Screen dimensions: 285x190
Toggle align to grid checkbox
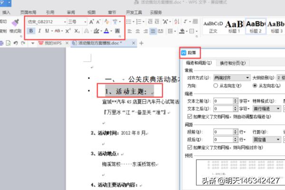(190, 147)
